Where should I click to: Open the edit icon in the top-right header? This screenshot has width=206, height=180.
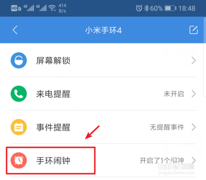click(x=194, y=30)
